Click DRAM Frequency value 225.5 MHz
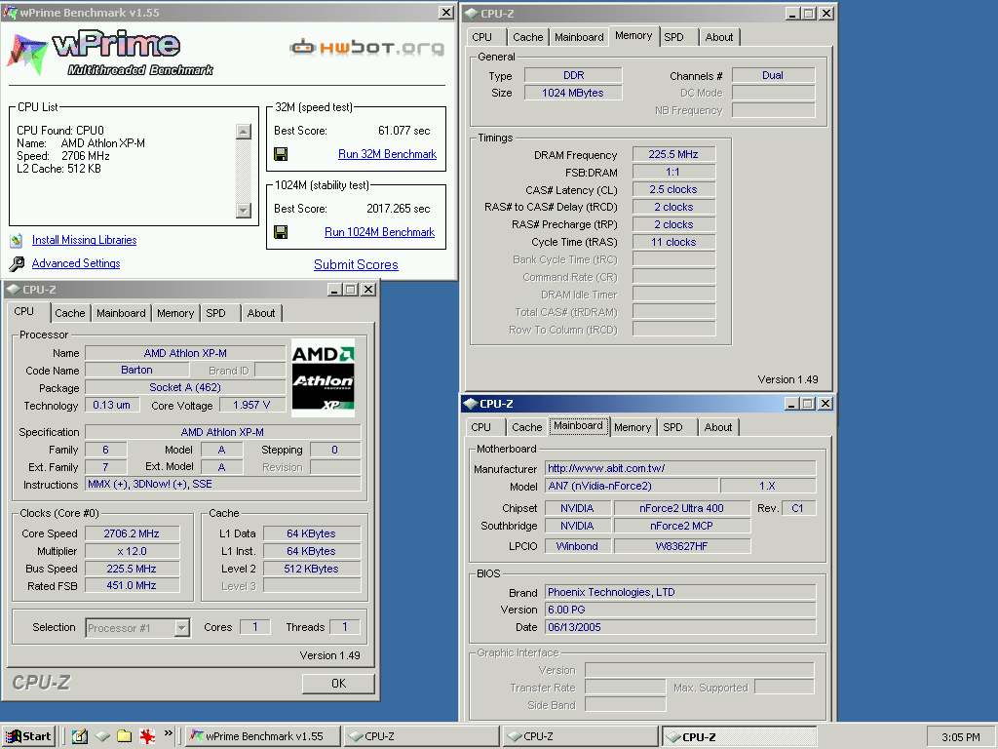The image size is (998, 749). click(673, 154)
